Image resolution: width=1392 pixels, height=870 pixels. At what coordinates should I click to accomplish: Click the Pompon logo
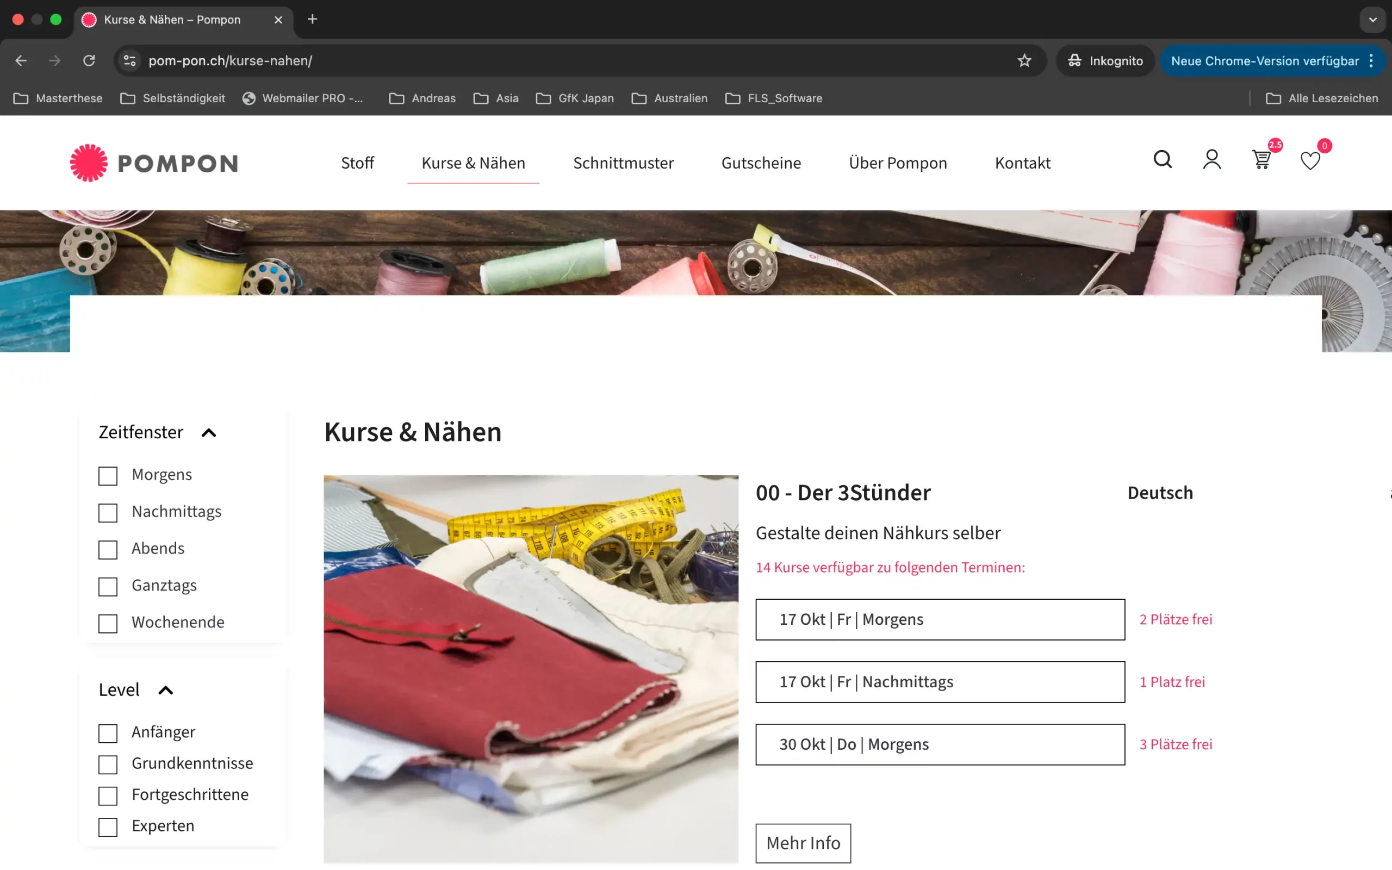(x=154, y=163)
